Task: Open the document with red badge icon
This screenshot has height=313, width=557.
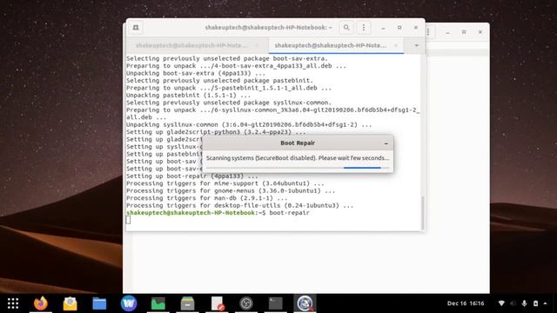Action: (x=217, y=303)
